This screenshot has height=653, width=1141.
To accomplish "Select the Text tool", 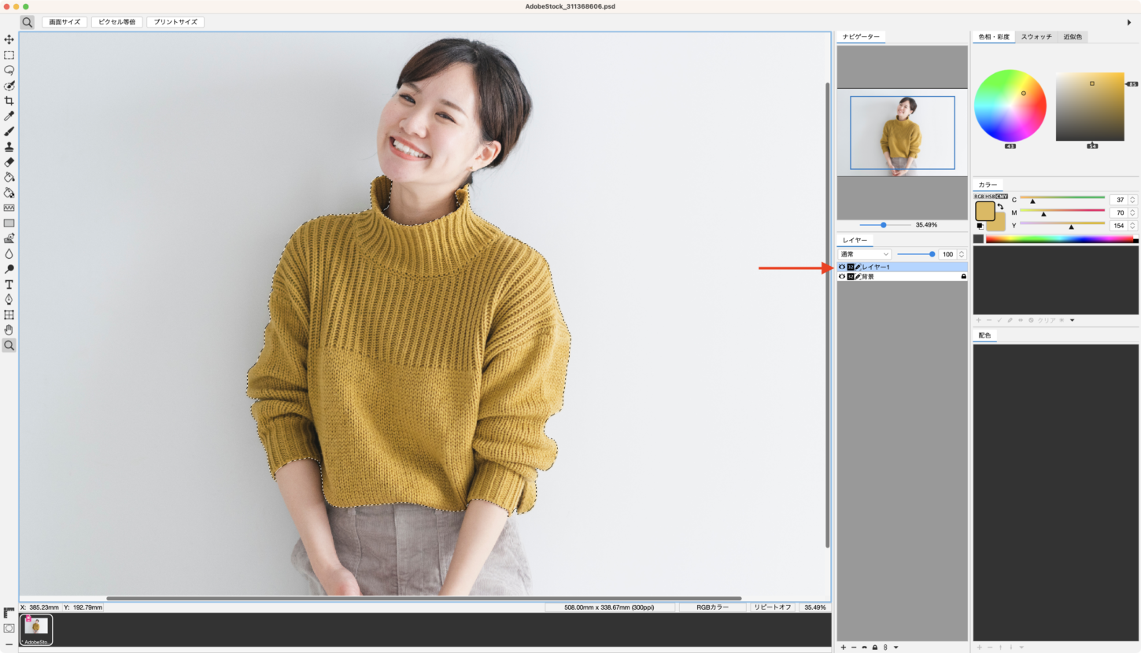I will pos(9,284).
